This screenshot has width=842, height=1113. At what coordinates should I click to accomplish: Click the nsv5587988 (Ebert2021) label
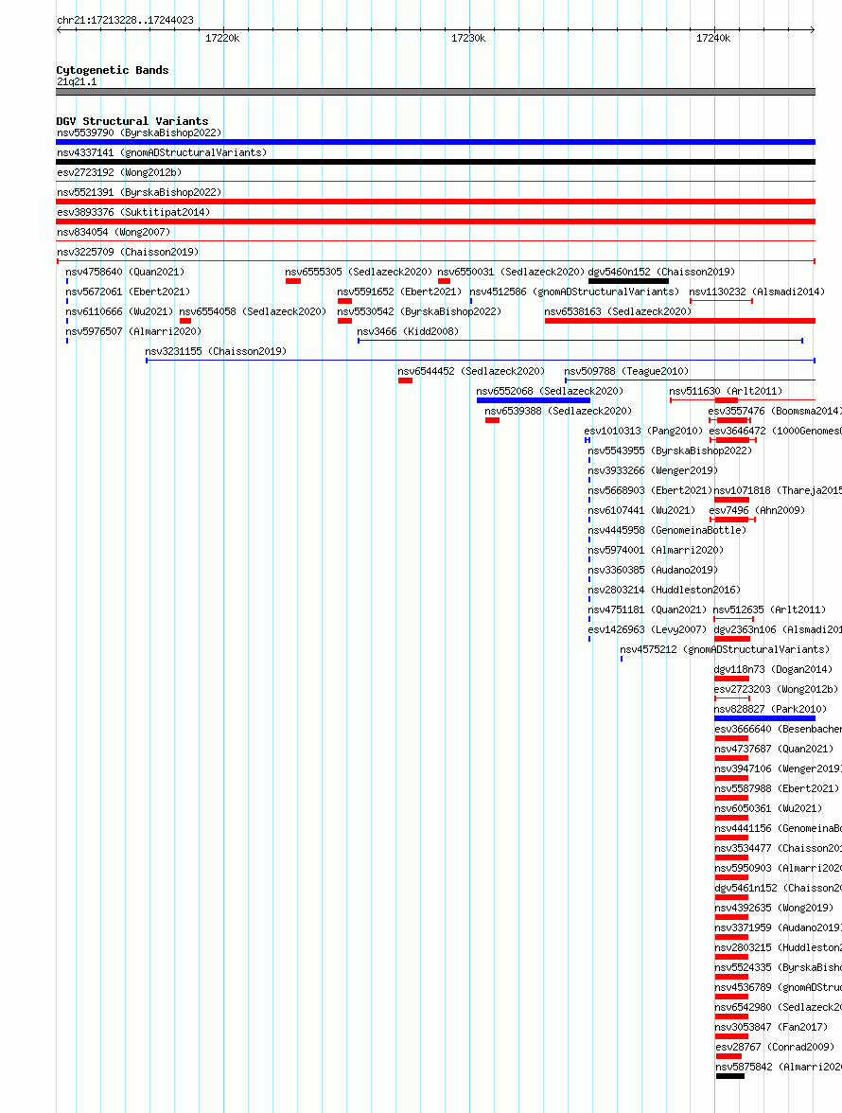(777, 788)
